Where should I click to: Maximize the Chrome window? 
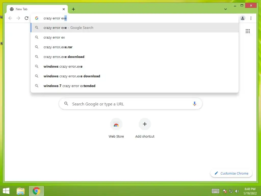242,6
